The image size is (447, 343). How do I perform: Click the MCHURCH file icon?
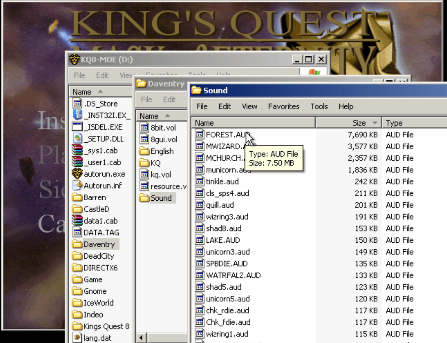click(199, 158)
